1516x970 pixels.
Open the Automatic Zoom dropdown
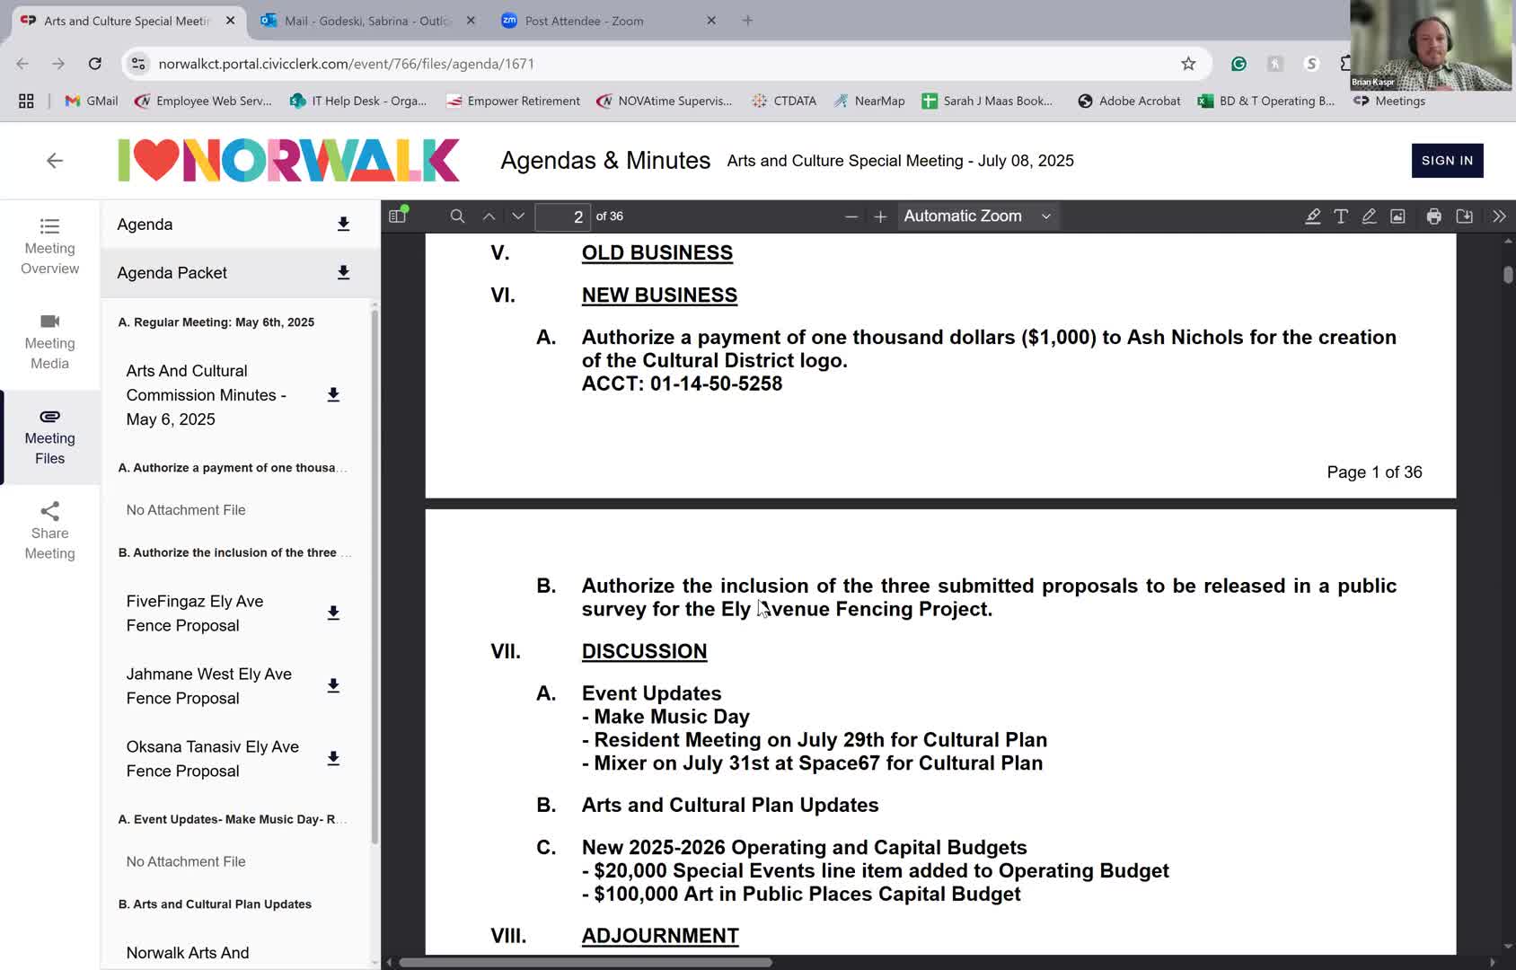(977, 216)
